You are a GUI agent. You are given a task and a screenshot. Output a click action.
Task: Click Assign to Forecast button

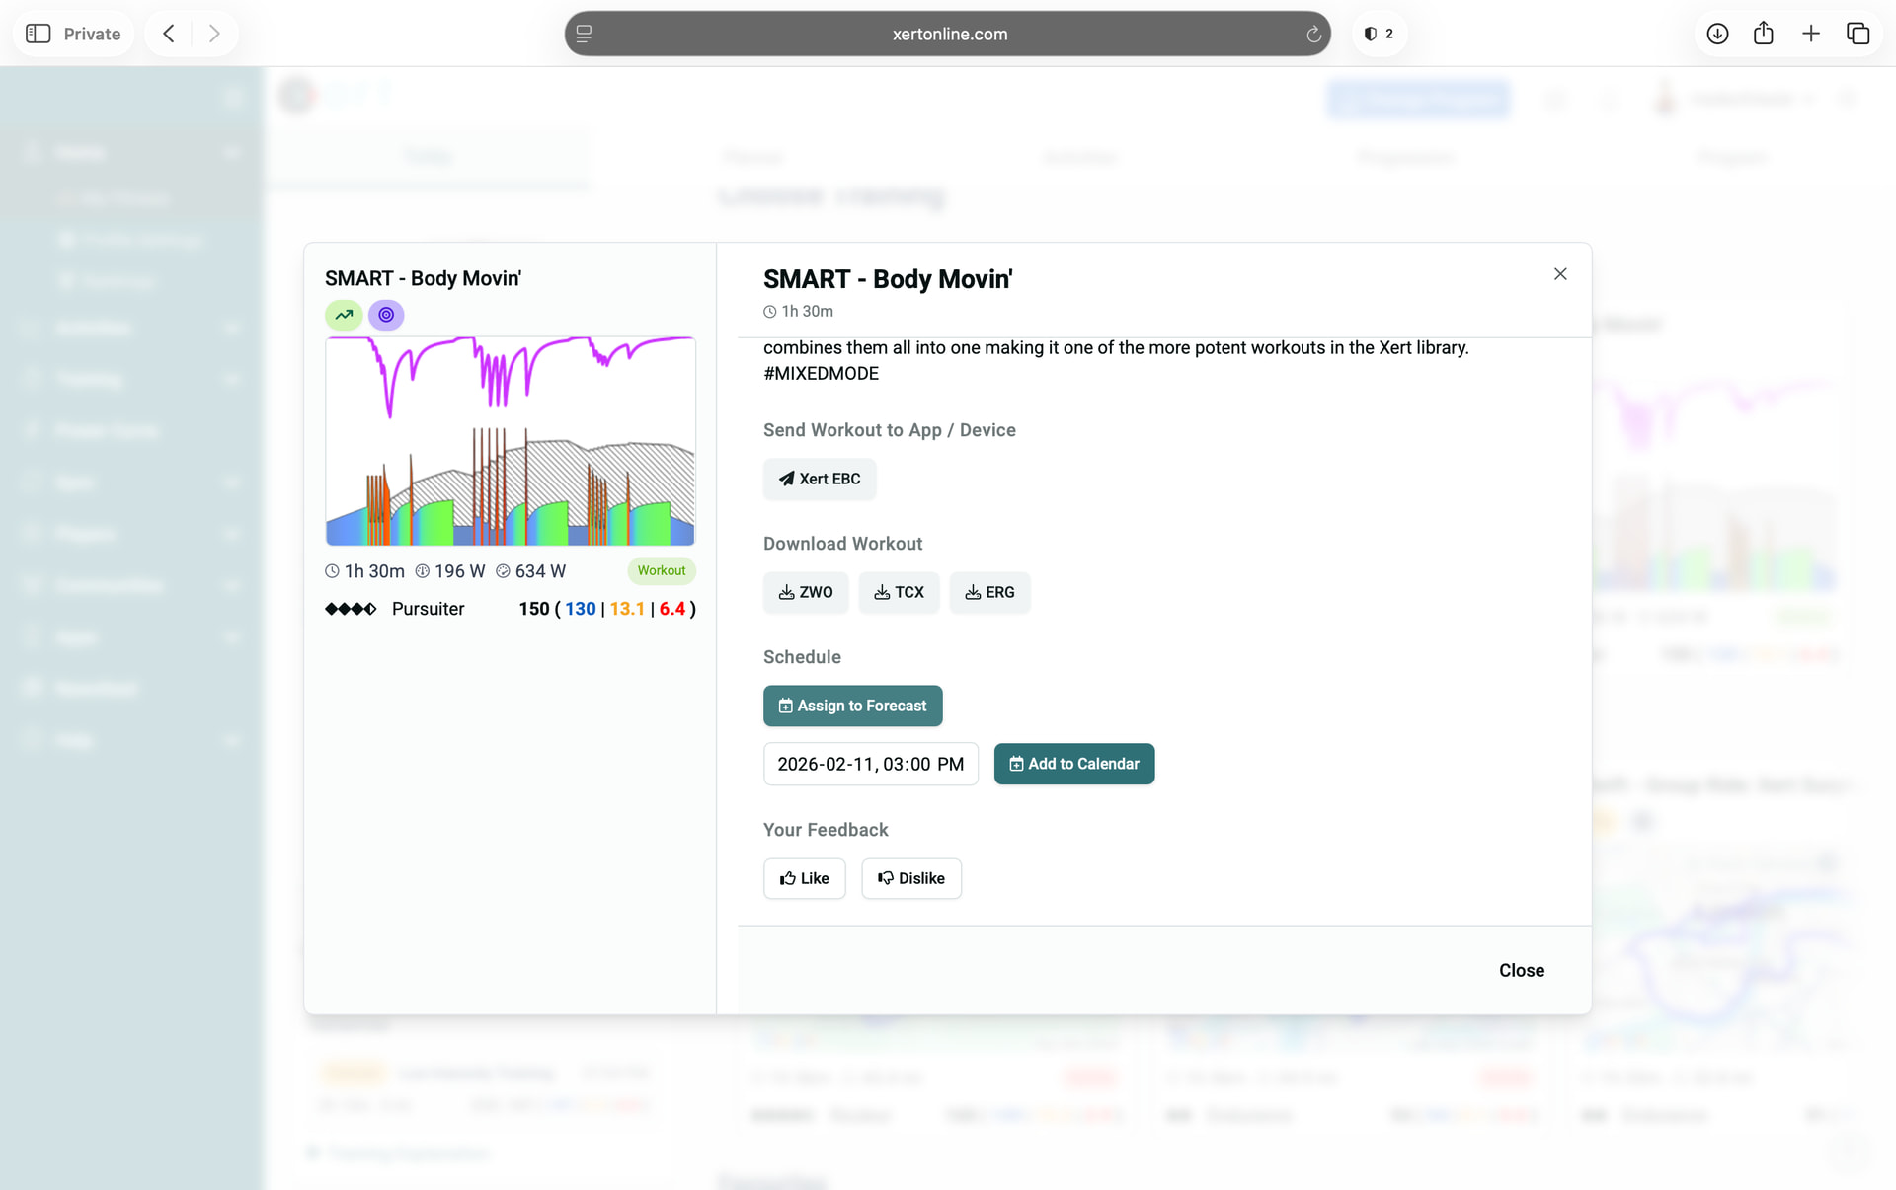tap(852, 706)
